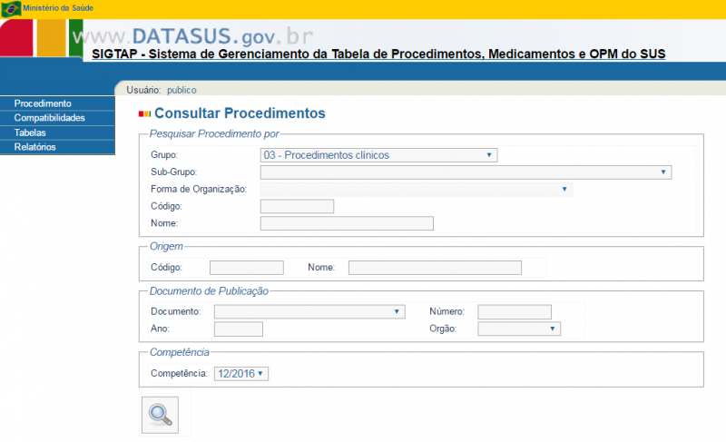Focus the Origem Código input field

click(246, 268)
